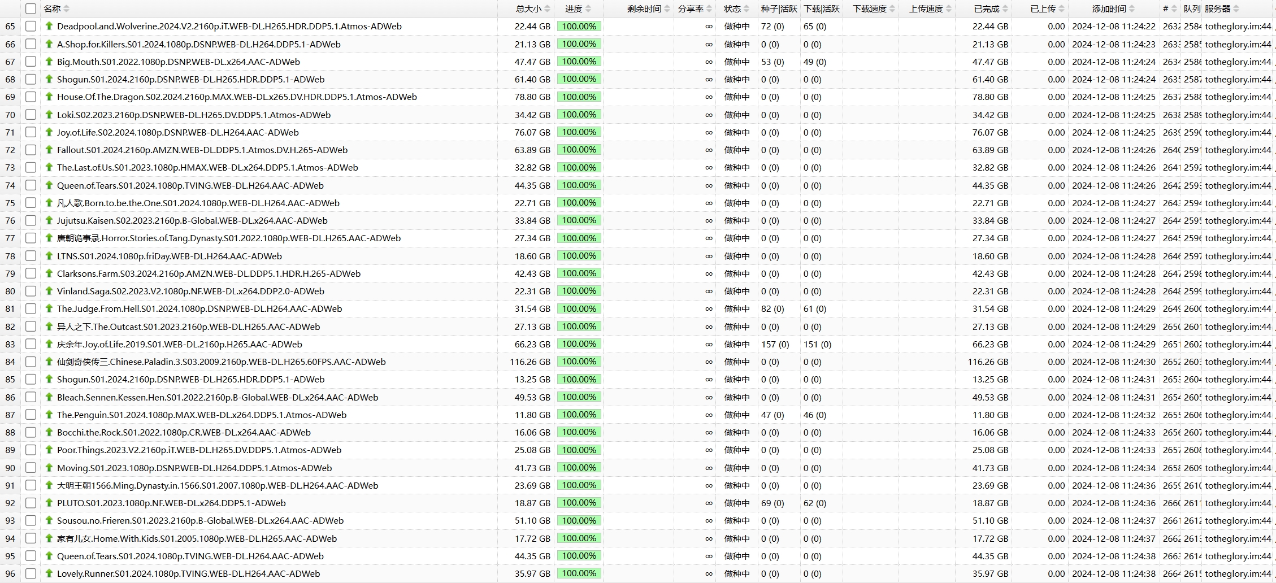The height and width of the screenshot is (583, 1276).
Task: Click the sort arrows on 总大小 column
Action: pyautogui.click(x=546, y=8)
